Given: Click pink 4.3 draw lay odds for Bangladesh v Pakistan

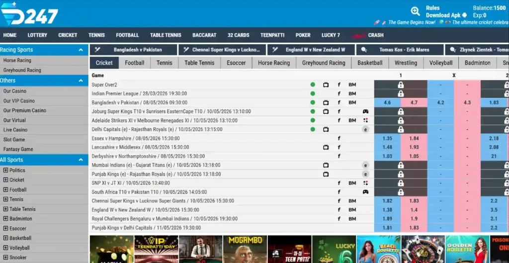Looking at the screenshot, I should 467,102.
